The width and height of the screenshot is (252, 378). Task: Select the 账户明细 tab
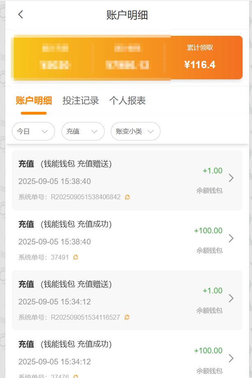[x=34, y=101]
